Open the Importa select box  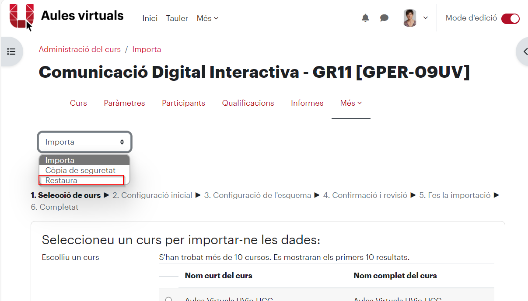click(84, 142)
